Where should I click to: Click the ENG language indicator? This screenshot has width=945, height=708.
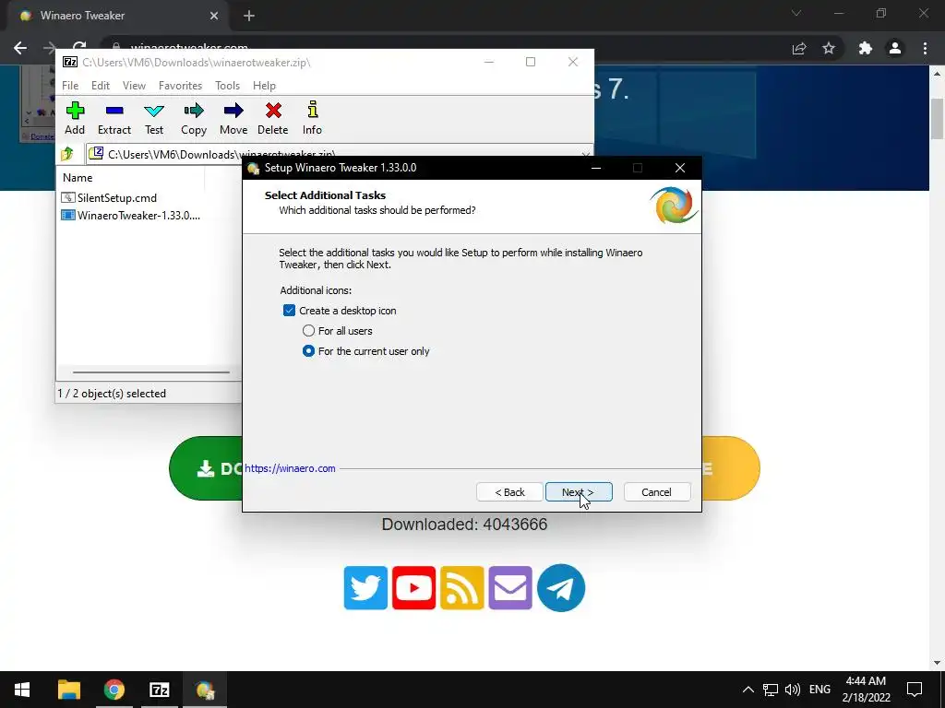coord(819,690)
